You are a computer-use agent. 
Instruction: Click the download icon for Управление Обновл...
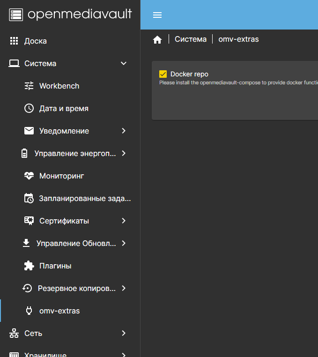(x=26, y=243)
